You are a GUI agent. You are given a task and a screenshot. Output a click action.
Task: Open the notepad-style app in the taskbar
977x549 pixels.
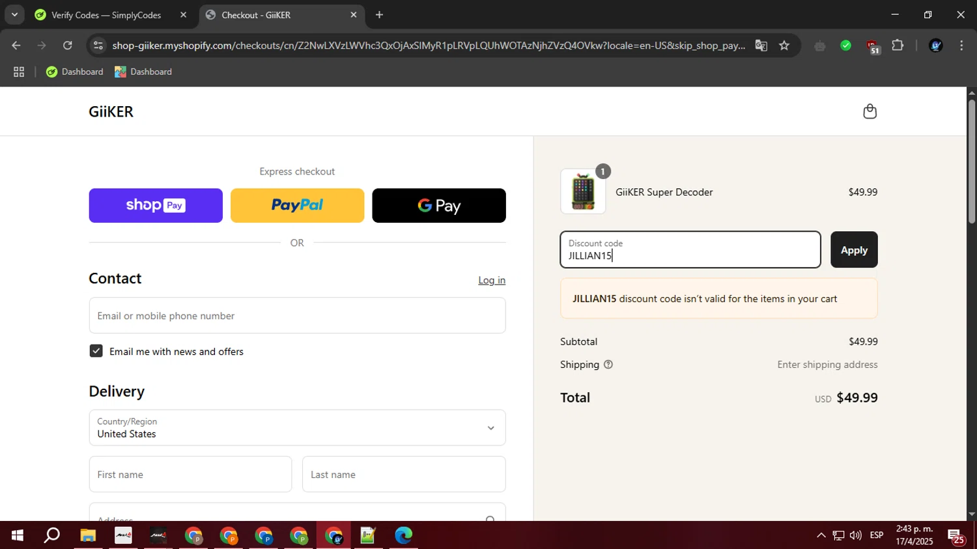(368, 535)
